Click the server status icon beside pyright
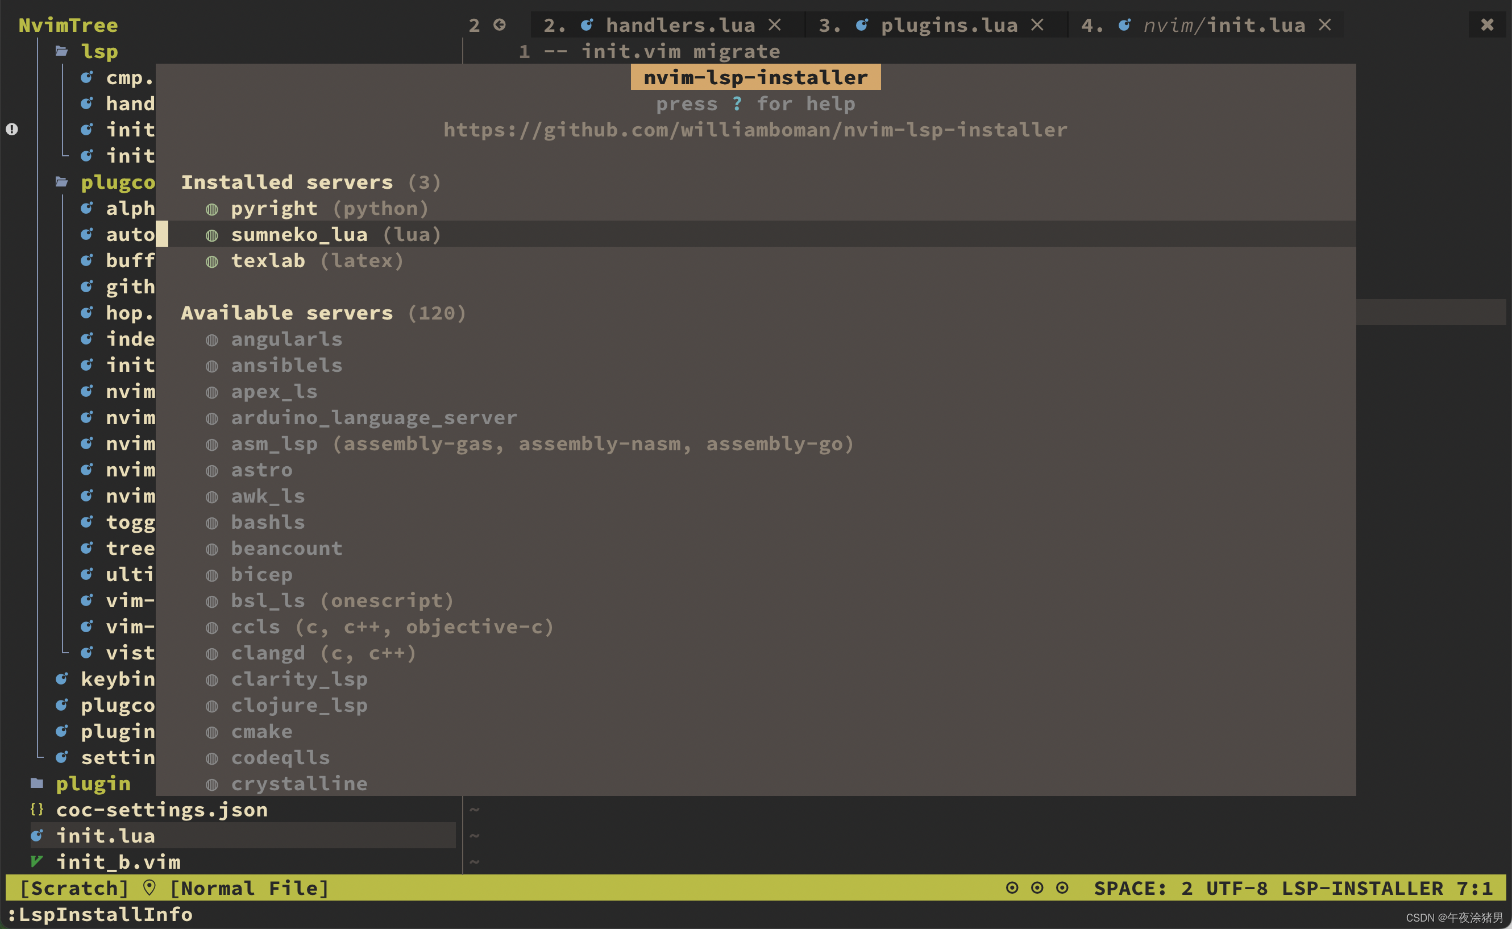The image size is (1512, 929). pos(212,209)
